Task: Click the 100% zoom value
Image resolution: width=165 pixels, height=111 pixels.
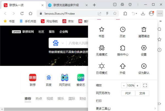Action: (131, 85)
